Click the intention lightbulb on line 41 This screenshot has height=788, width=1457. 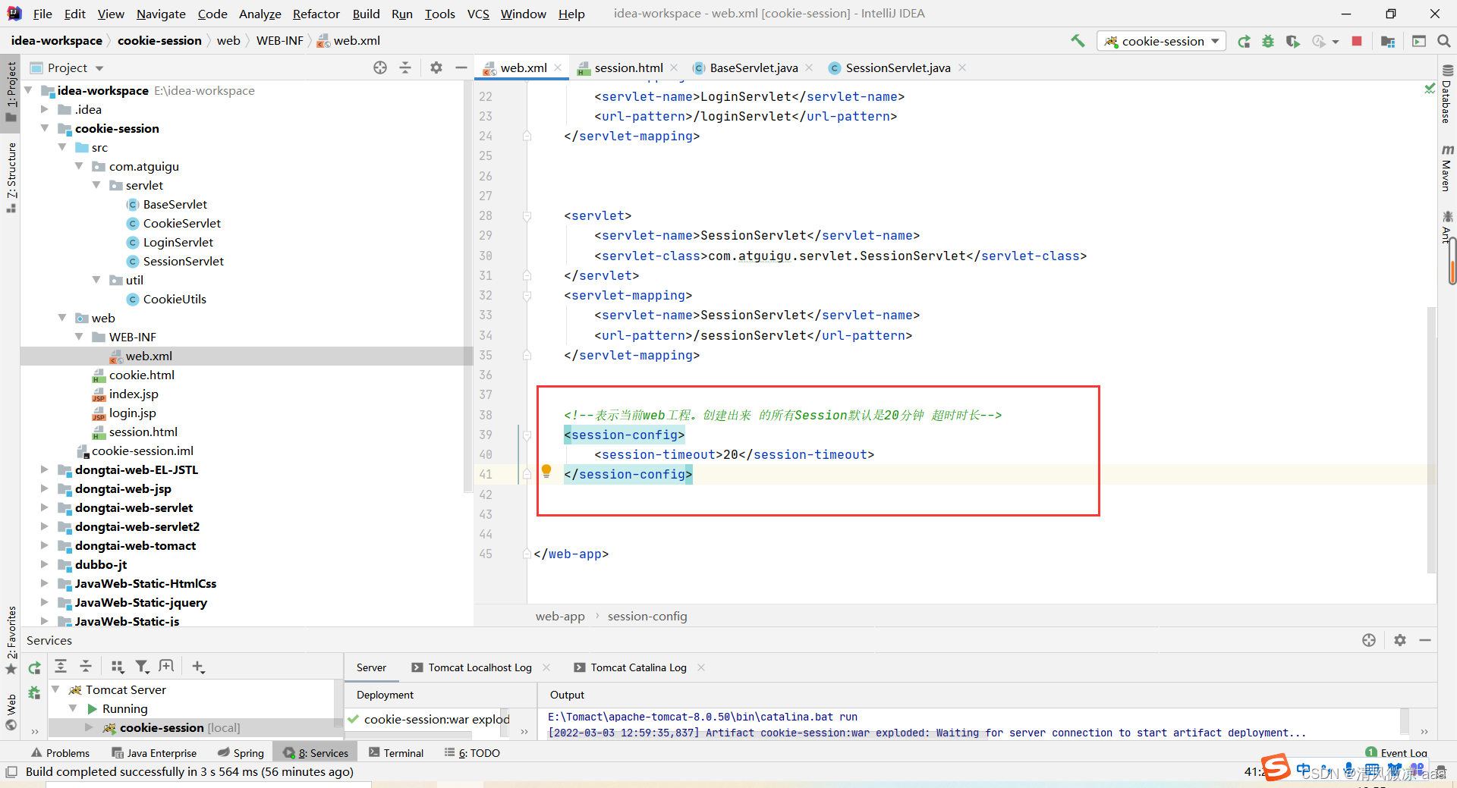point(546,472)
